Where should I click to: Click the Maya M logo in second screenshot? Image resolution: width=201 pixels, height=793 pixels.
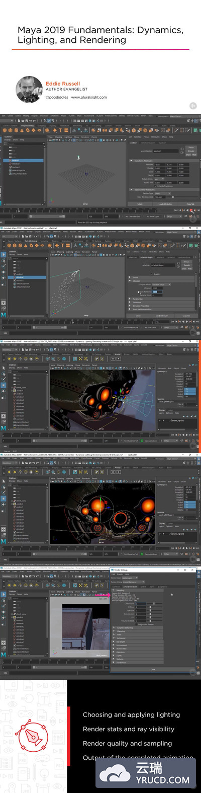click(x=4, y=315)
